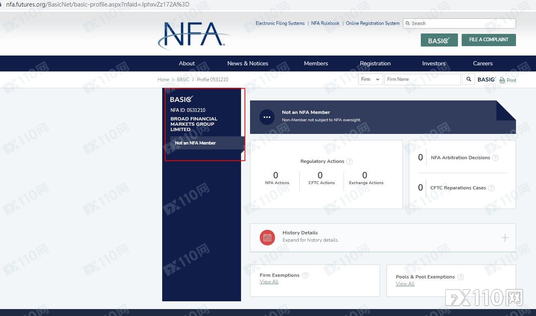The height and width of the screenshot is (316, 536).
Task: Open the NFA Rulebook link
Action: tap(325, 23)
